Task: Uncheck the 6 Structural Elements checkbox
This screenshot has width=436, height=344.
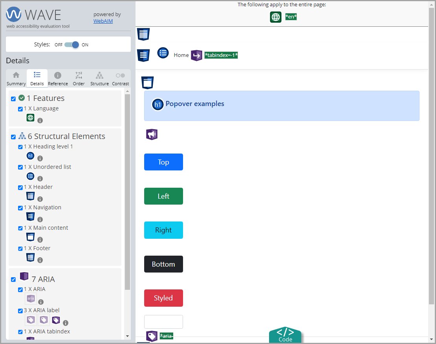Action: pos(13,137)
